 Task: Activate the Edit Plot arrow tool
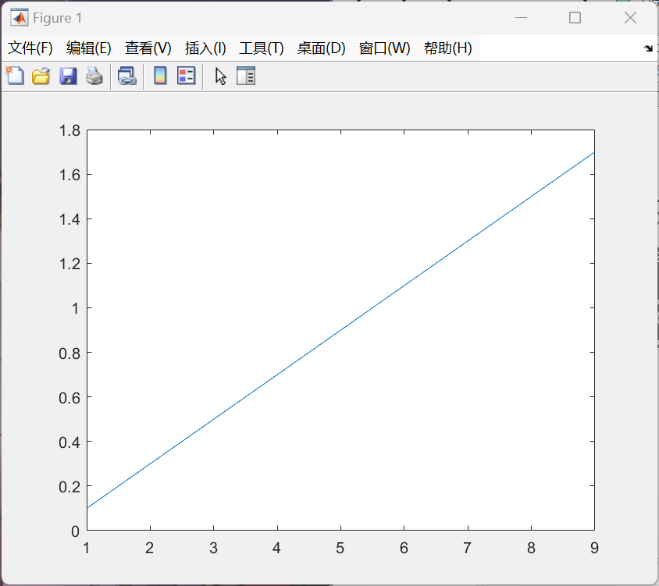(221, 76)
